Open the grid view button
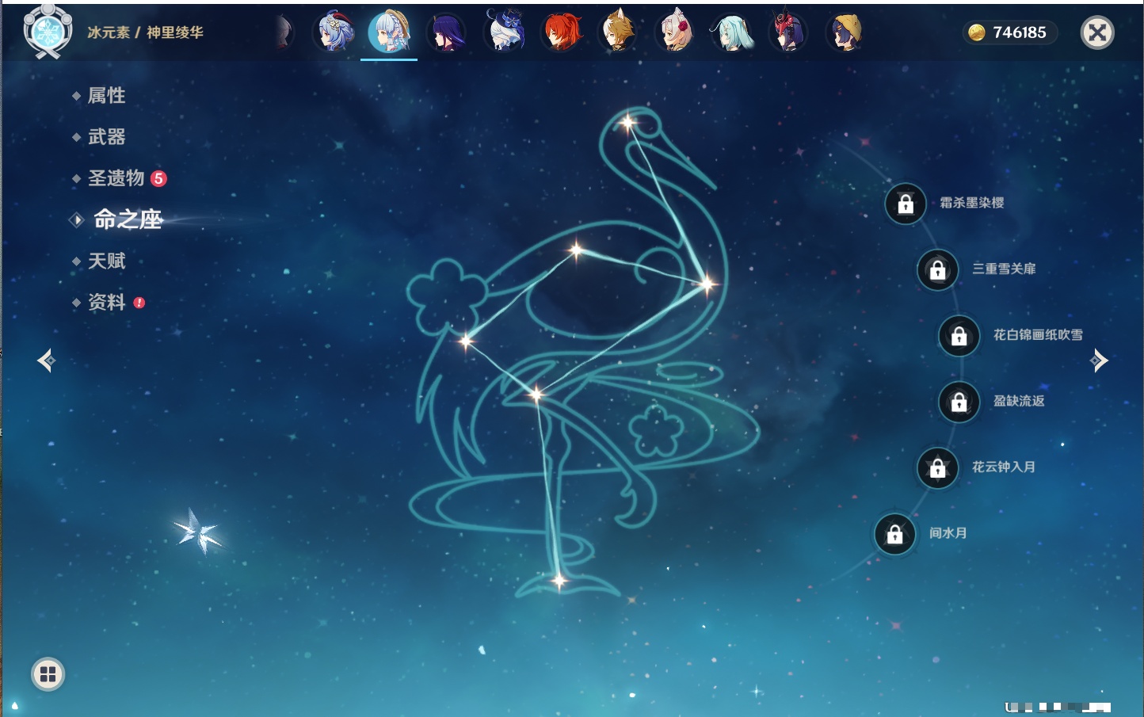The width and height of the screenshot is (1144, 717). pos(48,674)
